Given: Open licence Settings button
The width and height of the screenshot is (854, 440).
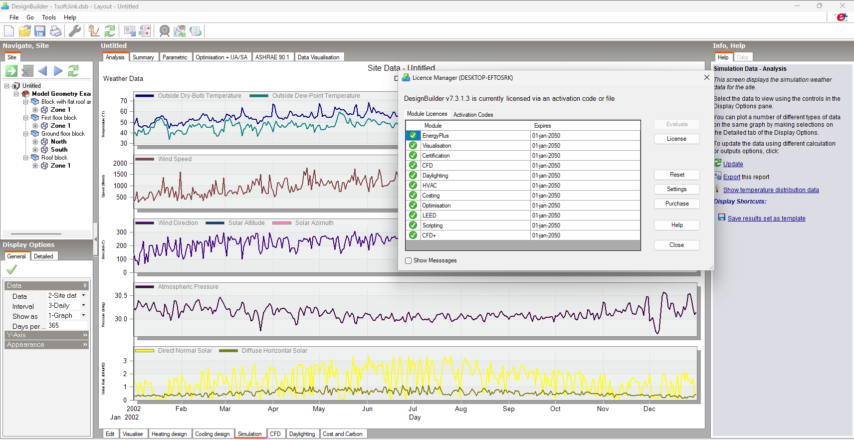Looking at the screenshot, I should 676,189.
